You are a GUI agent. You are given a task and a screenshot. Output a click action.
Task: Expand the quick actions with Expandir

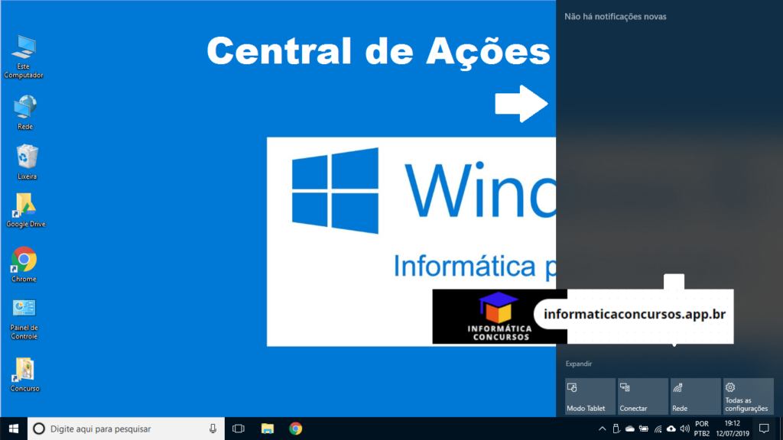(x=579, y=364)
